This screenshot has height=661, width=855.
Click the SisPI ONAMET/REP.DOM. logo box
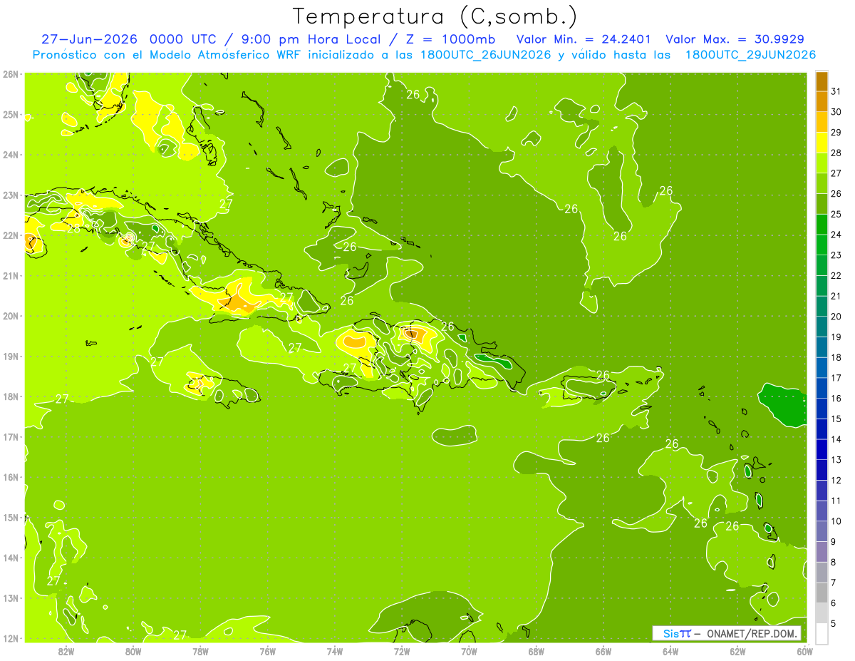727,633
